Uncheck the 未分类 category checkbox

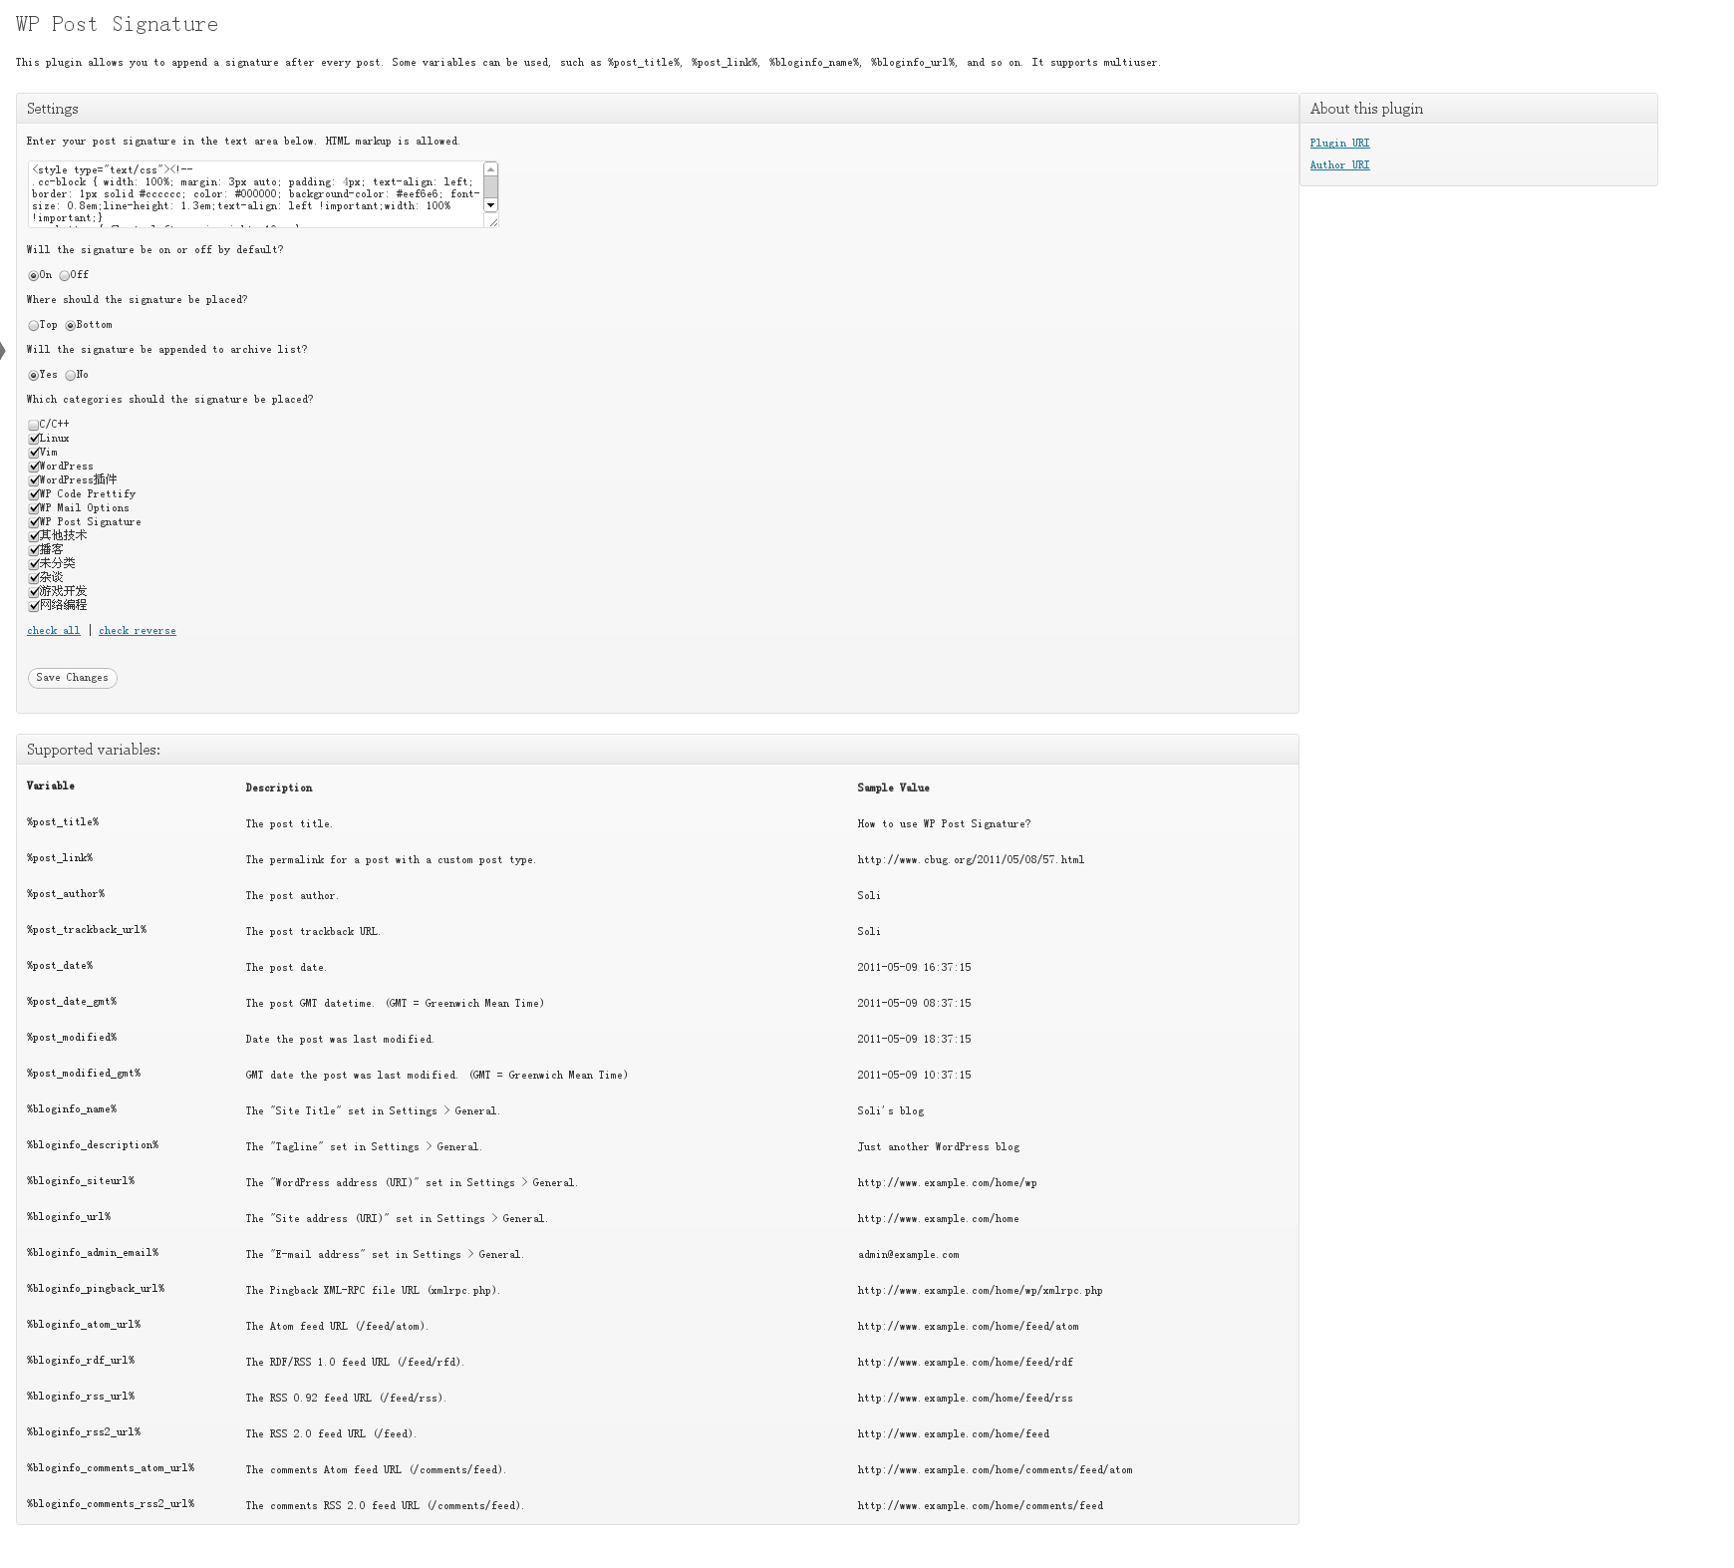[x=33, y=564]
